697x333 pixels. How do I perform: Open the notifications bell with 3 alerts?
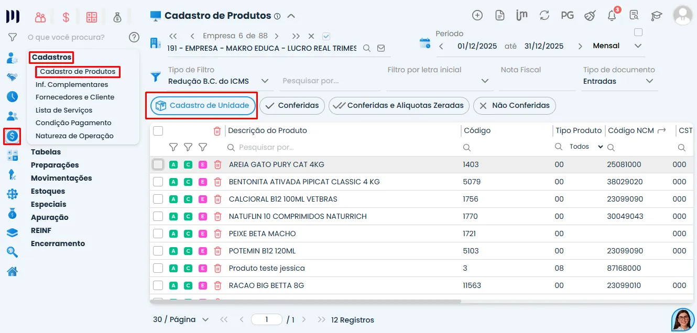[611, 16]
